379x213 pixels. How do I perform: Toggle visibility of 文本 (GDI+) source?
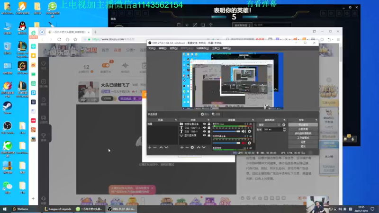click(x=205, y=132)
